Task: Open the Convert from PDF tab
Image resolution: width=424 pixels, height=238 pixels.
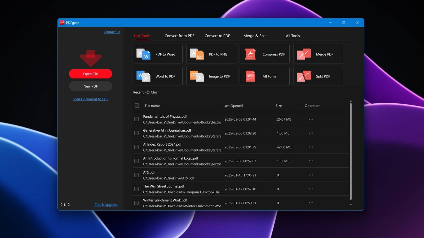Action: [179, 36]
